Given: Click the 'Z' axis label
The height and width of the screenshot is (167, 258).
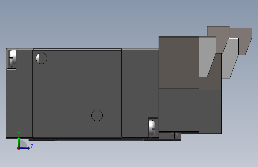Looking at the screenshot, I should point(32,146).
